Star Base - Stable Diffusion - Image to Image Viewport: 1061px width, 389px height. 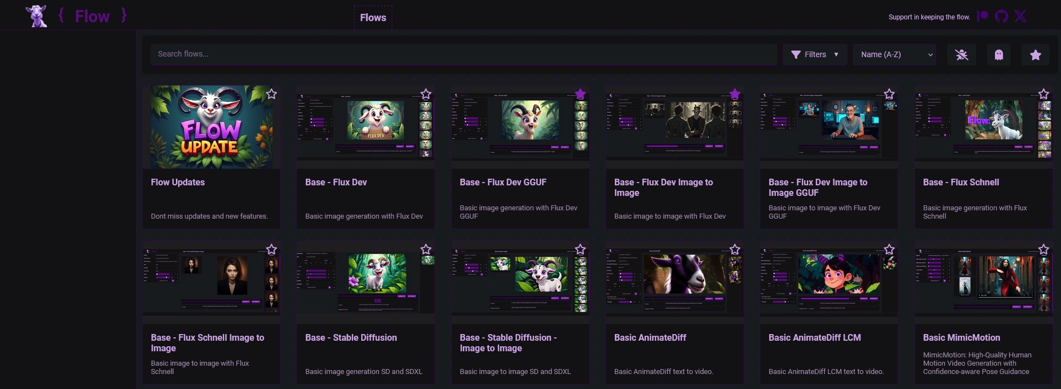pos(580,249)
